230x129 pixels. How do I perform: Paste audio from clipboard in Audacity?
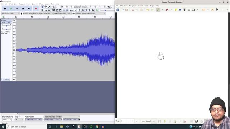[x=60, y=10]
